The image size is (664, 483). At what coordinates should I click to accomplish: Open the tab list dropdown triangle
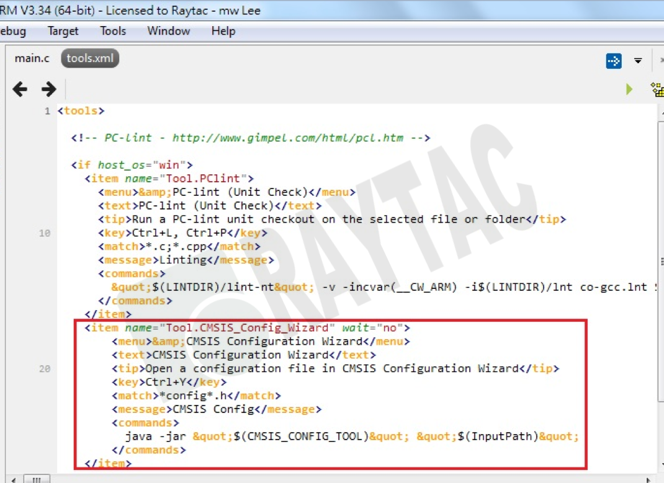tap(638, 61)
